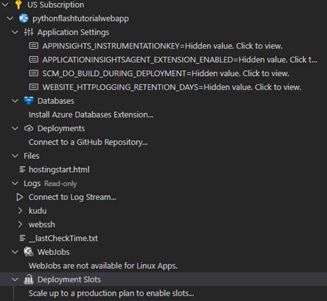Select the Logs Read-only label
This screenshot has height=301, width=327.
pyautogui.click(x=50, y=183)
